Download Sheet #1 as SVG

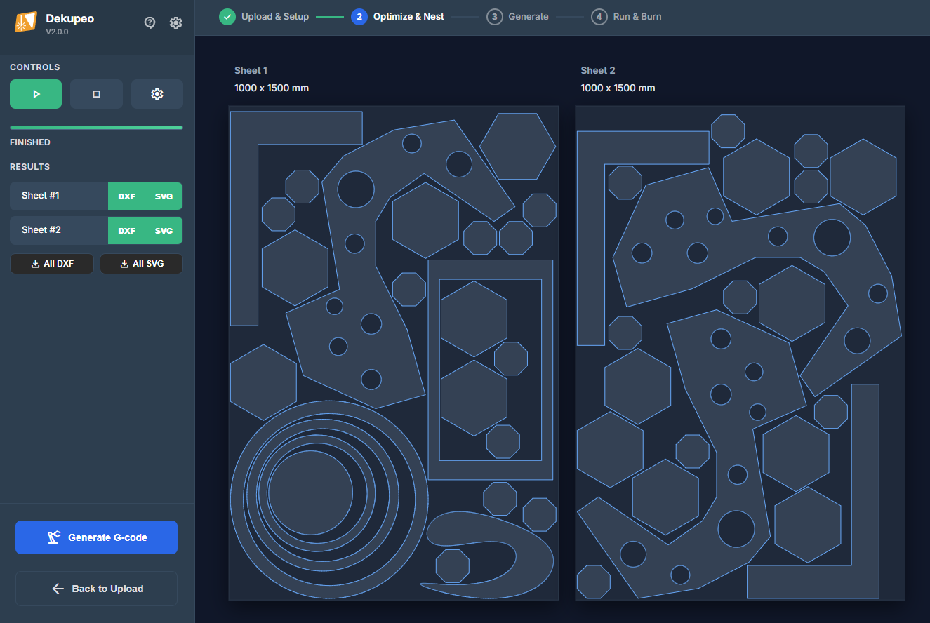point(164,196)
